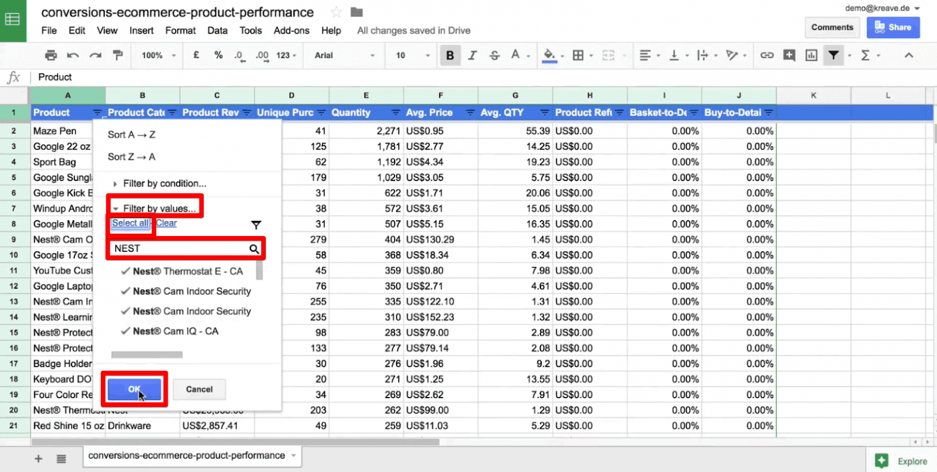
Task: Open the Data menu
Action: 218,30
